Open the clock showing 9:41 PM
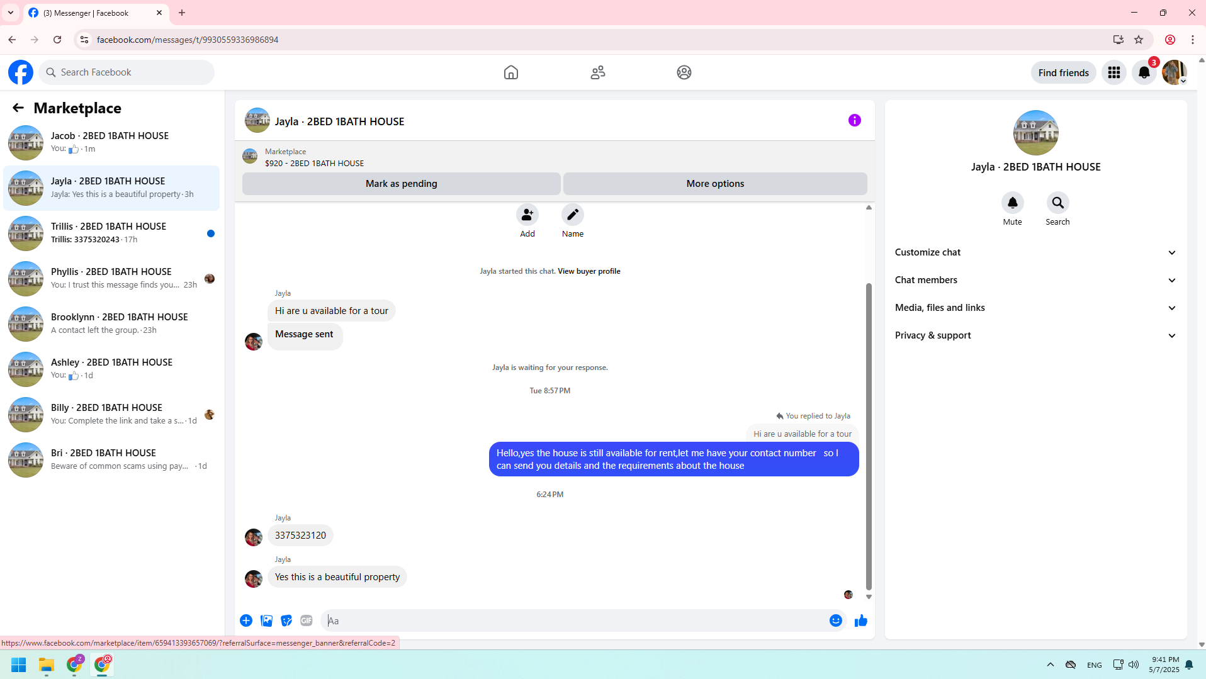This screenshot has width=1206, height=679. (1164, 665)
